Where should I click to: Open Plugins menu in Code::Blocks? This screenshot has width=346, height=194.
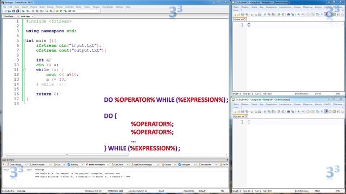(x=96, y=7)
